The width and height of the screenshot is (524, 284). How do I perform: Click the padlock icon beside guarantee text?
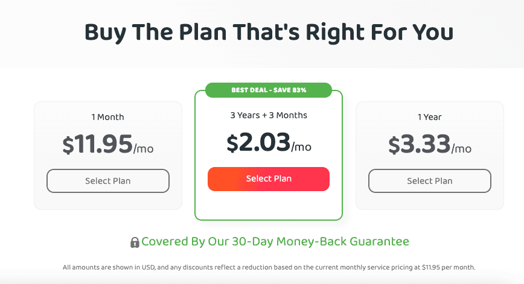pyautogui.click(x=135, y=242)
